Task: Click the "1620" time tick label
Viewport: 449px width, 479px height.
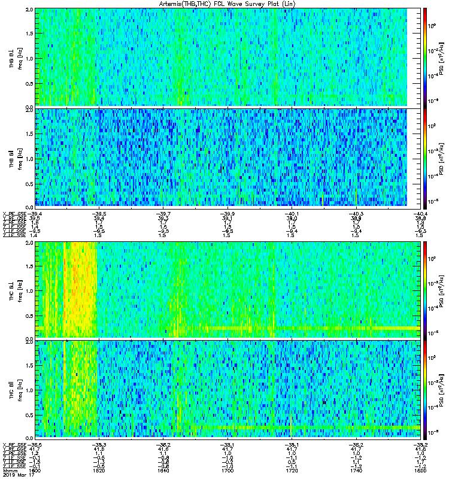Action: click(98, 471)
